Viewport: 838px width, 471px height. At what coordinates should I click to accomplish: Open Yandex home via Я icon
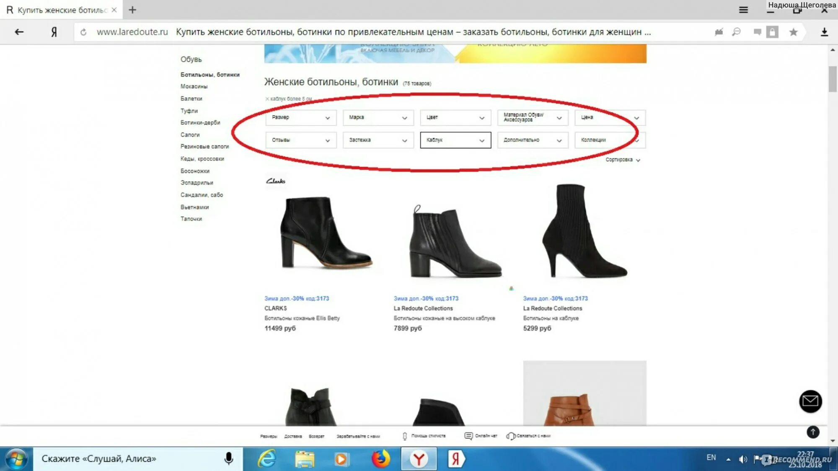54,32
